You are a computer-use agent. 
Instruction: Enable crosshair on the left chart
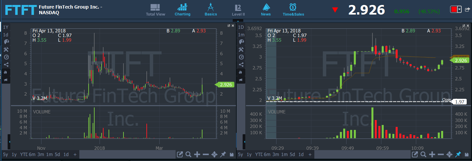tap(214, 154)
